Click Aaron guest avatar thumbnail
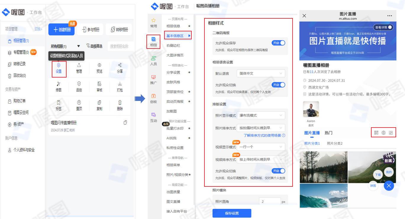This screenshot has width=405, height=219. pyautogui.click(x=311, y=109)
